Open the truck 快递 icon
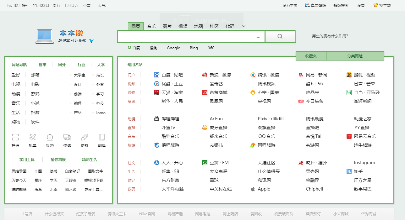Screen dimensions: 405x220 pyautogui.click(x=67, y=137)
